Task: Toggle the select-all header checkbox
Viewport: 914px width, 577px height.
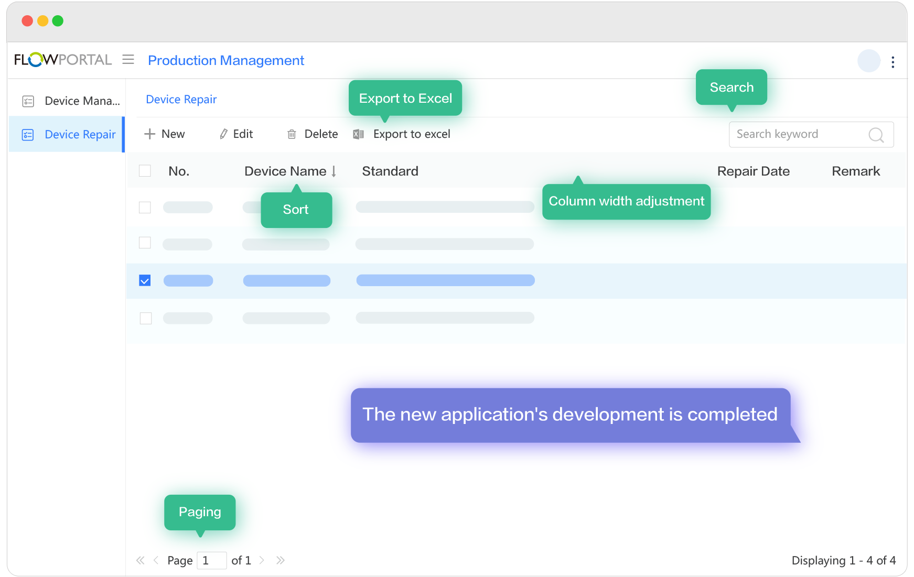Action: (145, 171)
